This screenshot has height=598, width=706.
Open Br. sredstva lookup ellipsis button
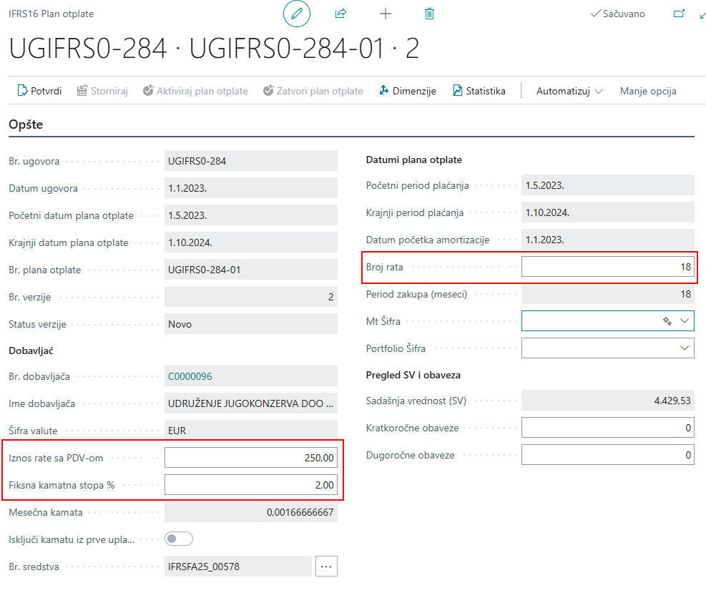326,567
